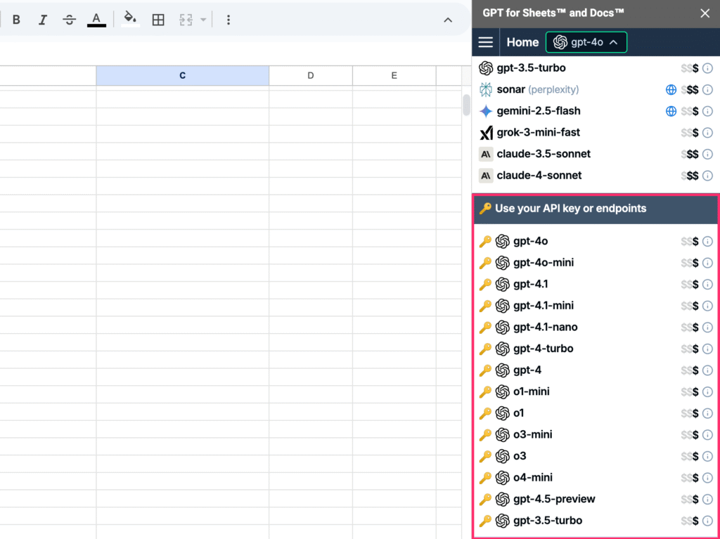
Task: Click the info icon for o4-mini
Action: pyautogui.click(x=707, y=477)
